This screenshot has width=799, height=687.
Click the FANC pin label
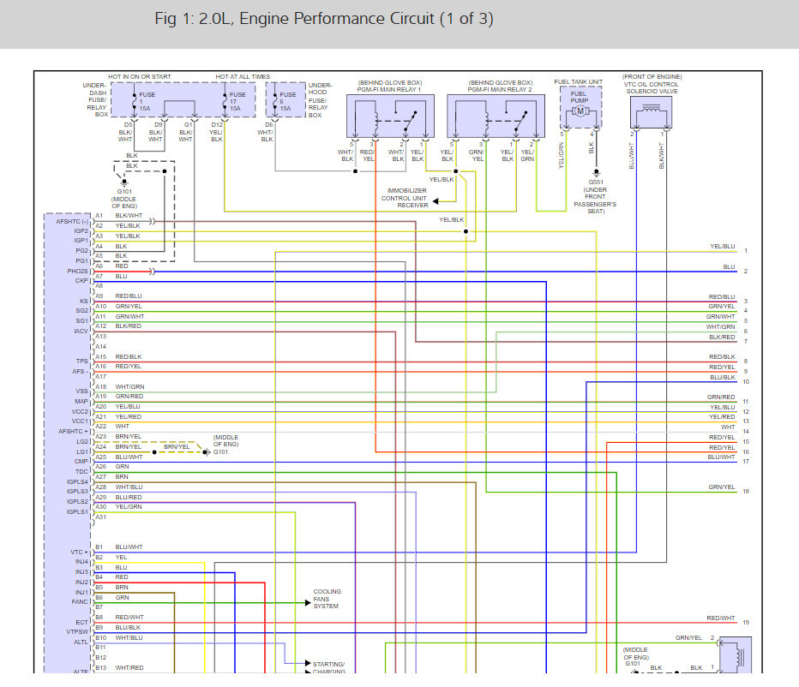pos(80,602)
